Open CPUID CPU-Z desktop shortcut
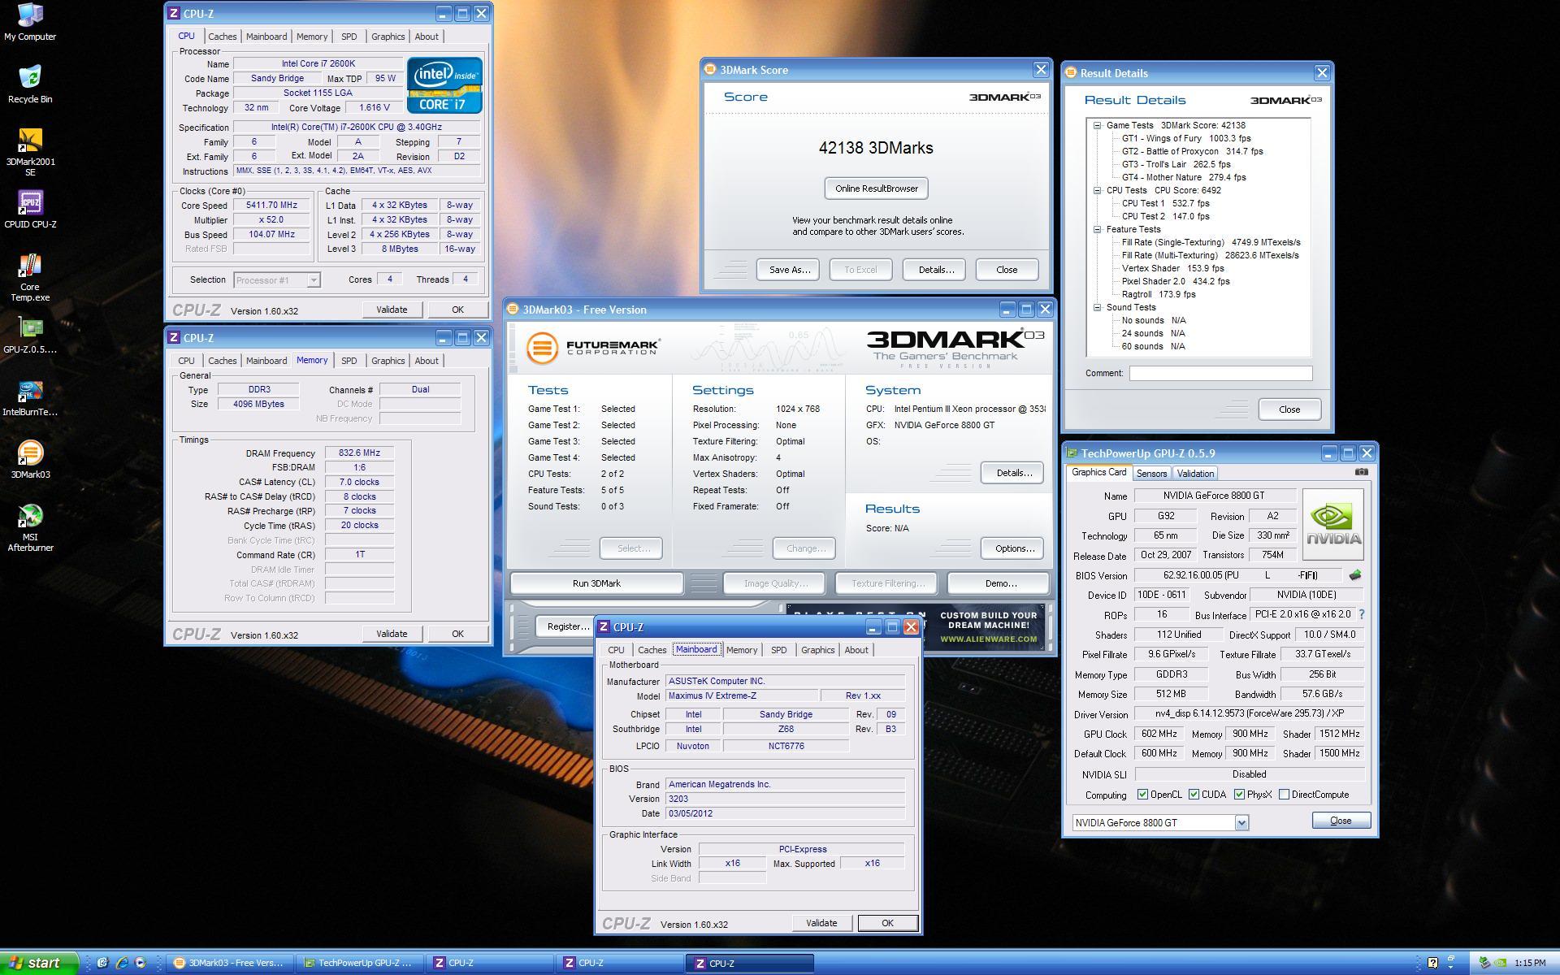Viewport: 1560px width, 975px height. (30, 210)
